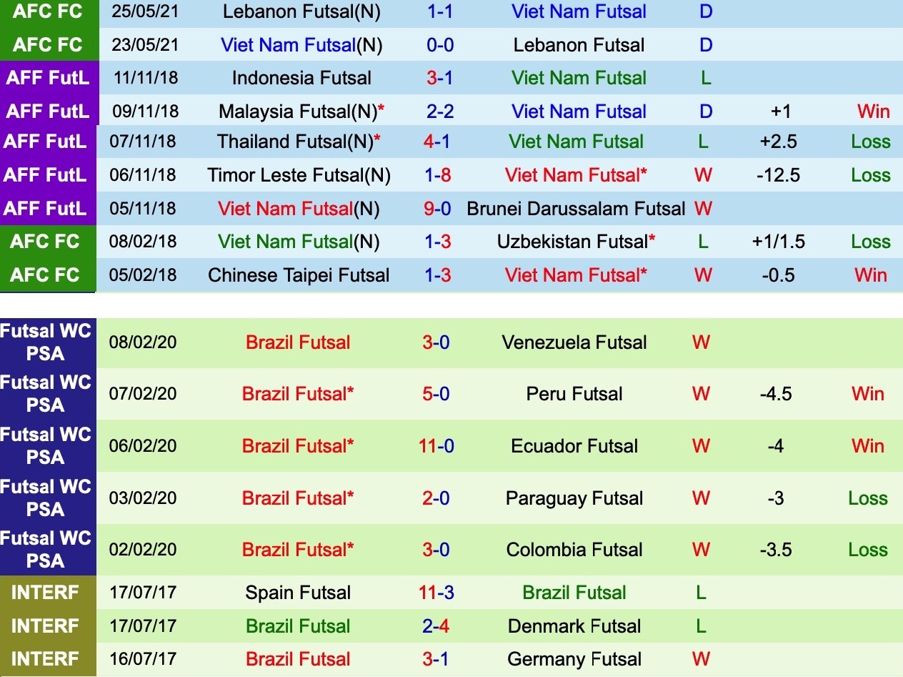
Task: Open the Chinese Taipei Futsal team page
Action: tap(299, 275)
